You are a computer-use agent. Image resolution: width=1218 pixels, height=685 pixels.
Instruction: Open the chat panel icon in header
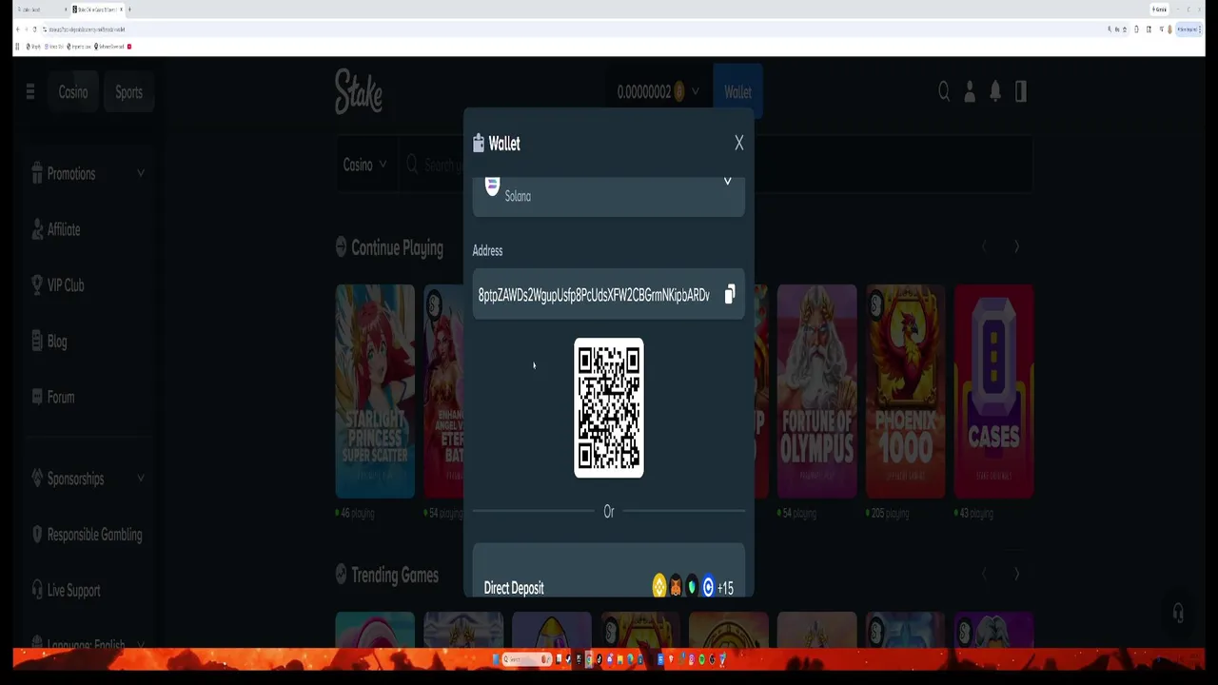click(x=1021, y=91)
